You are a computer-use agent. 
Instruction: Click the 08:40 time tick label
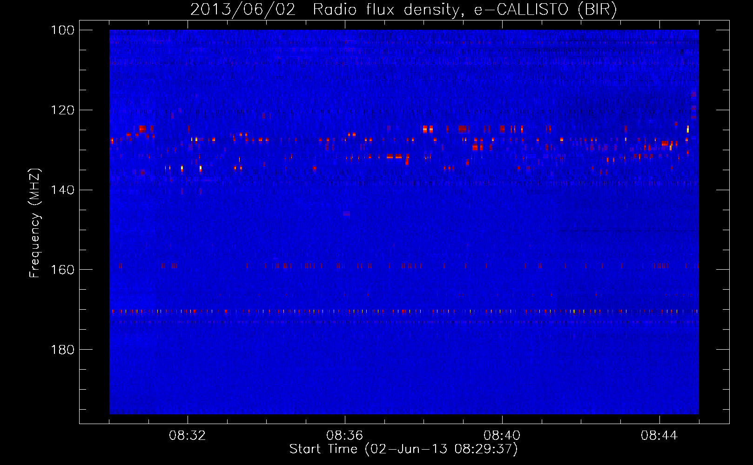pyautogui.click(x=502, y=436)
